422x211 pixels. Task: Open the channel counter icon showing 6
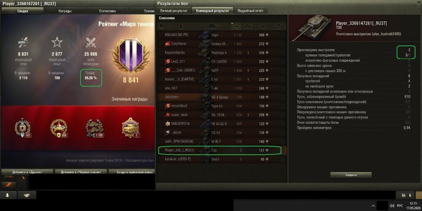tap(406, 195)
